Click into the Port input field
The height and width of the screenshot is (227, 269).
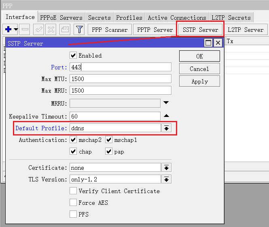[120, 67]
